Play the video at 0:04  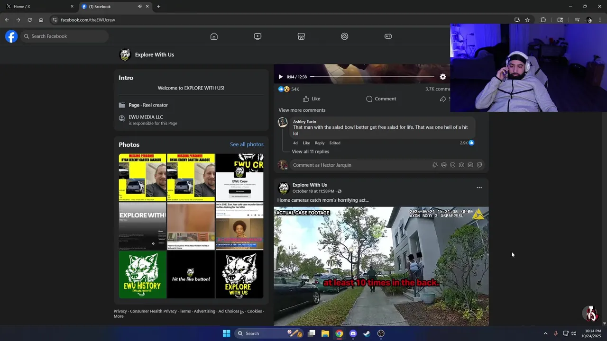click(x=280, y=77)
